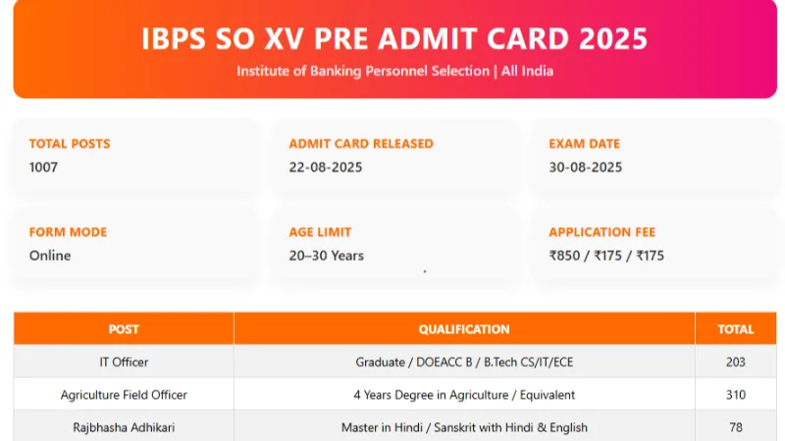This screenshot has width=785, height=441.
Task: Click the B.Tech CS/IT/ECE qualification cell
Action: coord(464,362)
